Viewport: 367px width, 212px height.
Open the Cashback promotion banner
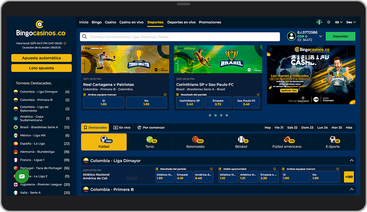[x=311, y=75]
